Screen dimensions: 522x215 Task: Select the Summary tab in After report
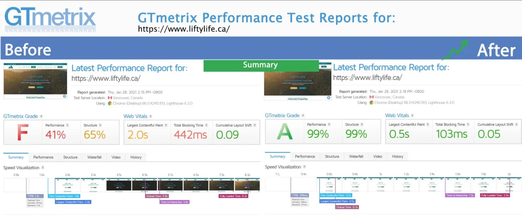(x=278, y=156)
